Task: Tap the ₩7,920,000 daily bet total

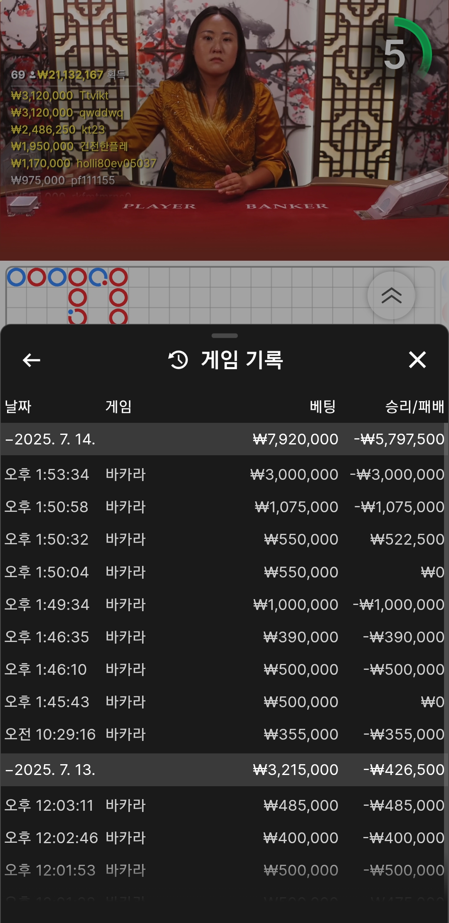Action: click(295, 439)
